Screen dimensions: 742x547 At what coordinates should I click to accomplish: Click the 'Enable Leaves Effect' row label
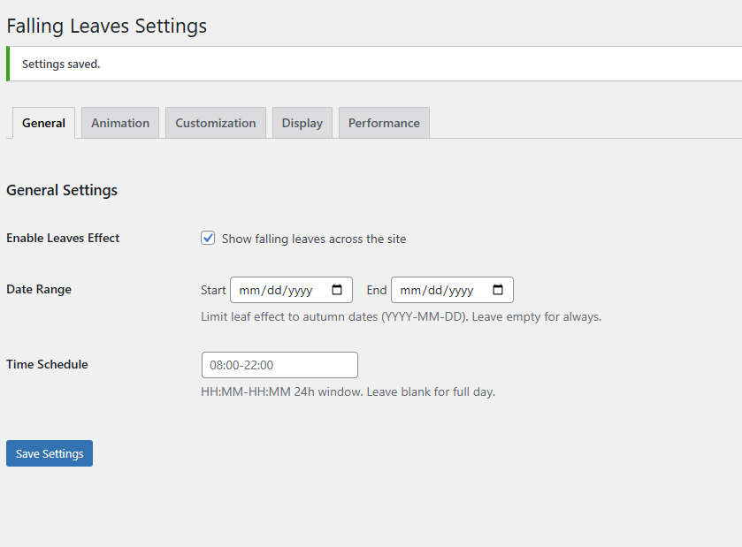[63, 238]
